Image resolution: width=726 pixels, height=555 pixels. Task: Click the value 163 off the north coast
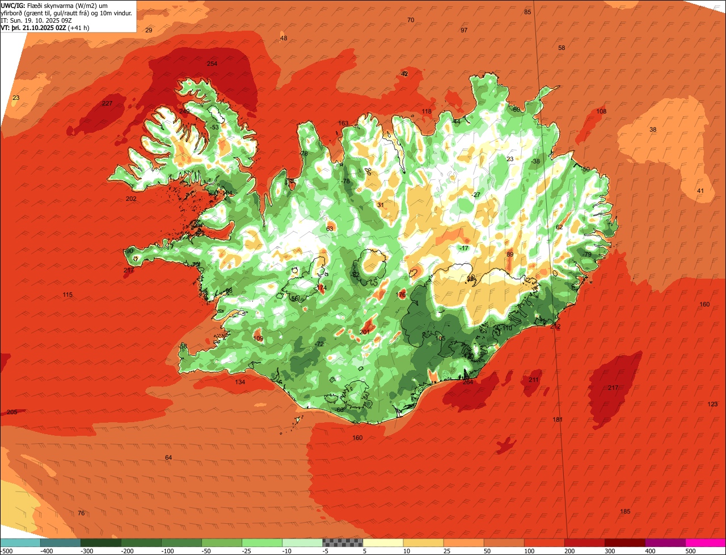pyautogui.click(x=343, y=123)
